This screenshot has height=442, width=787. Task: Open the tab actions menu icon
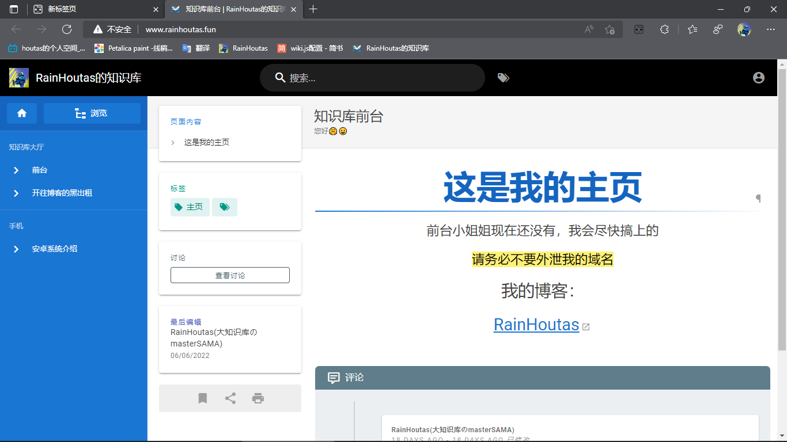pos(14,9)
